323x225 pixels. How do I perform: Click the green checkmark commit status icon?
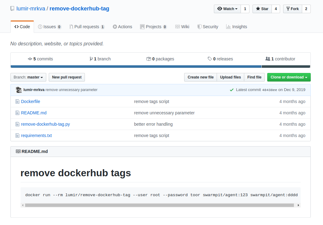pyautogui.click(x=232, y=90)
